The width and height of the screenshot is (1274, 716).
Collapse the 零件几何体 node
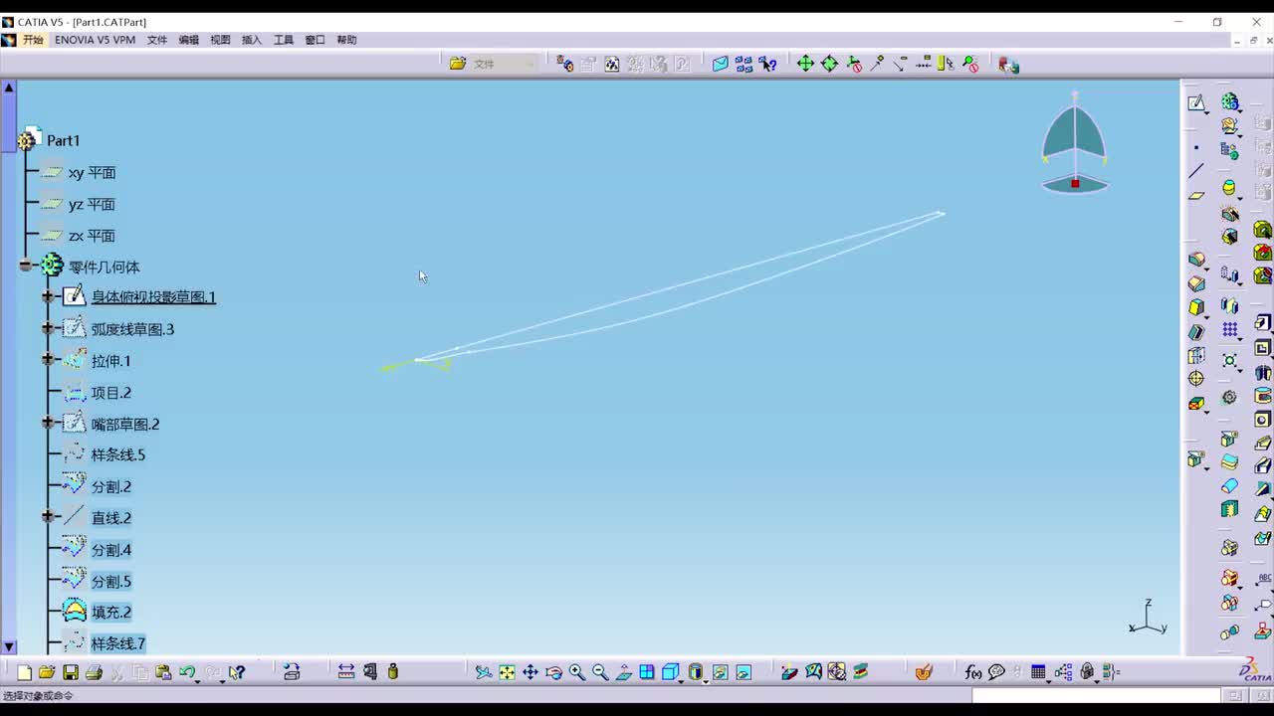point(26,266)
